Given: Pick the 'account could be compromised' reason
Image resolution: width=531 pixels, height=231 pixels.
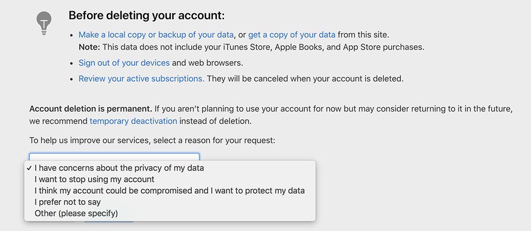Looking at the screenshot, I should [170, 191].
